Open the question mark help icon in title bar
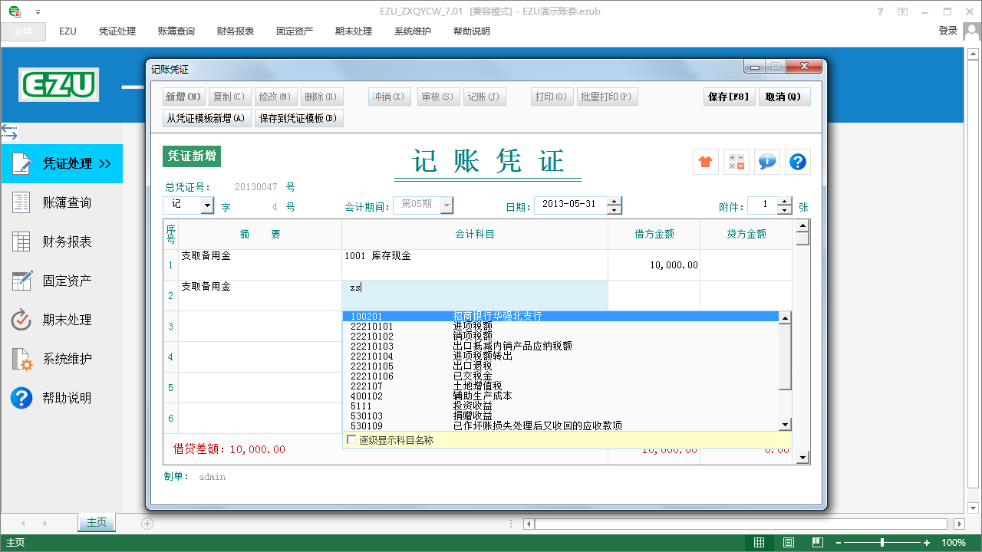982x552 pixels. (881, 11)
